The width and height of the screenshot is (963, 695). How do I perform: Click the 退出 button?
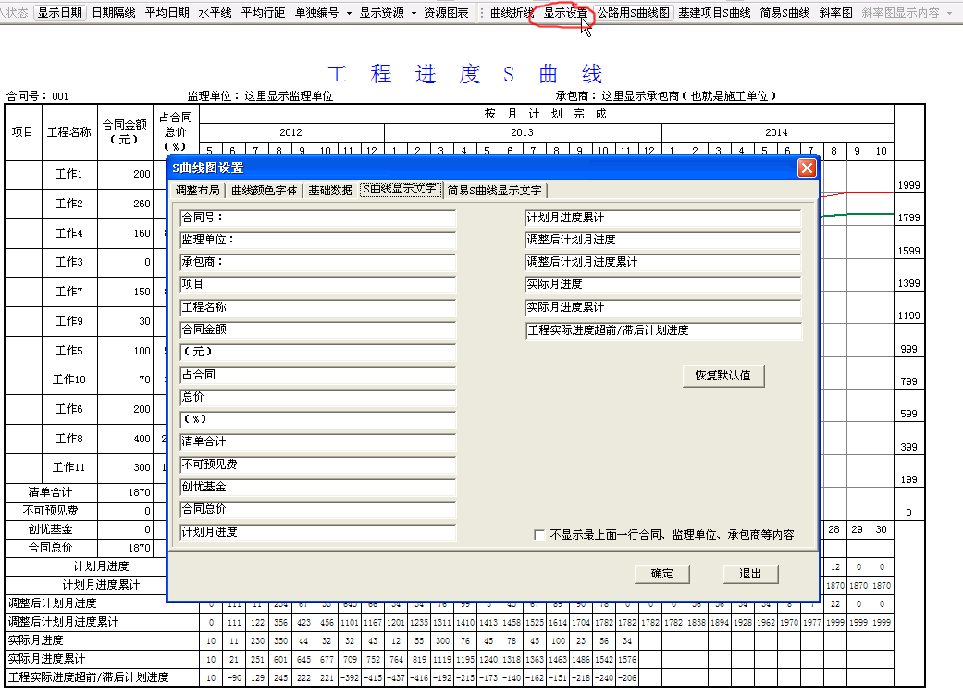(750, 574)
